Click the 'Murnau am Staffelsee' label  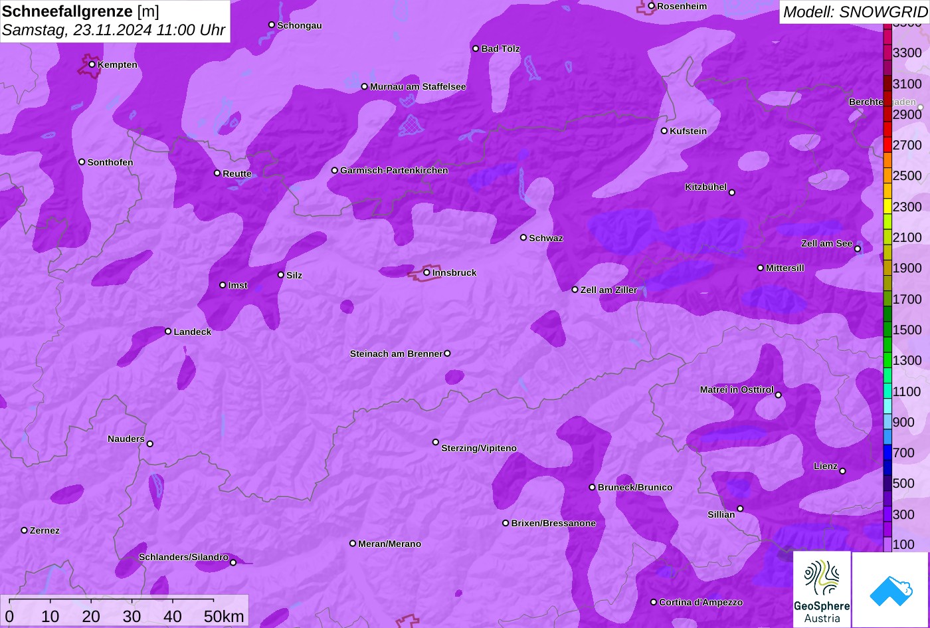point(418,87)
